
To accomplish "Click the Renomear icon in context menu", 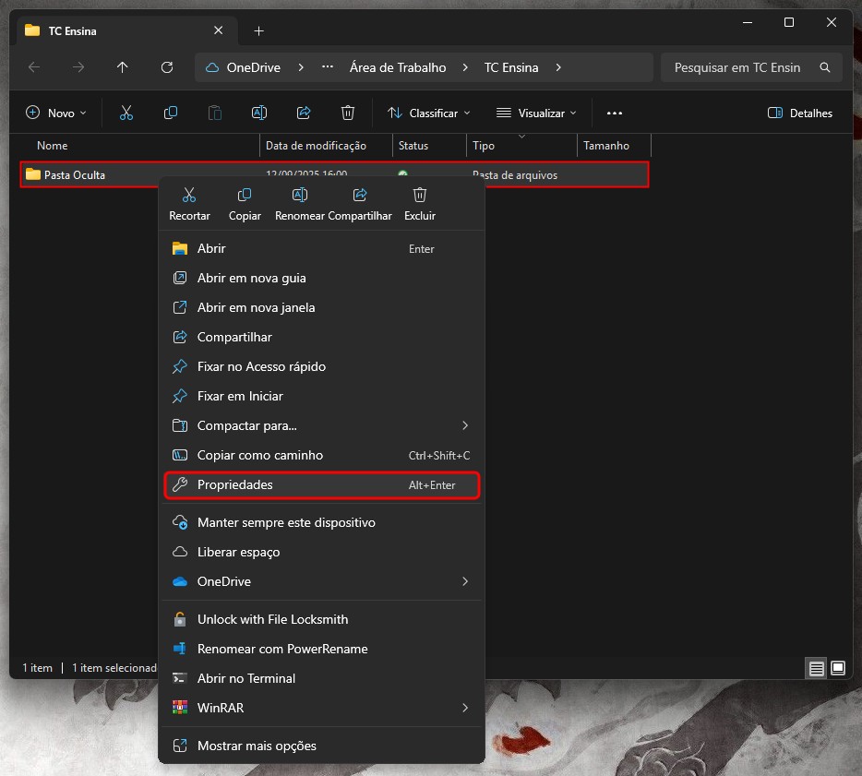I will 300,196.
